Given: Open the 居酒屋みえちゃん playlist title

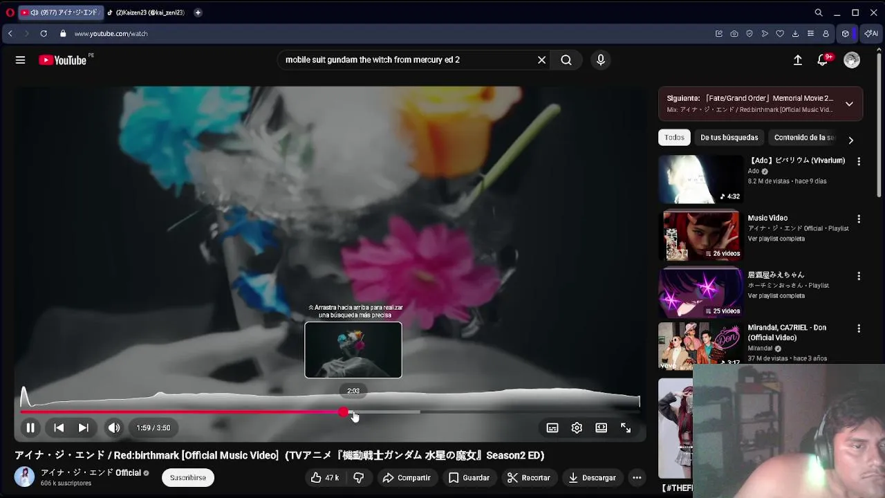Looking at the screenshot, I should pyautogui.click(x=776, y=275).
